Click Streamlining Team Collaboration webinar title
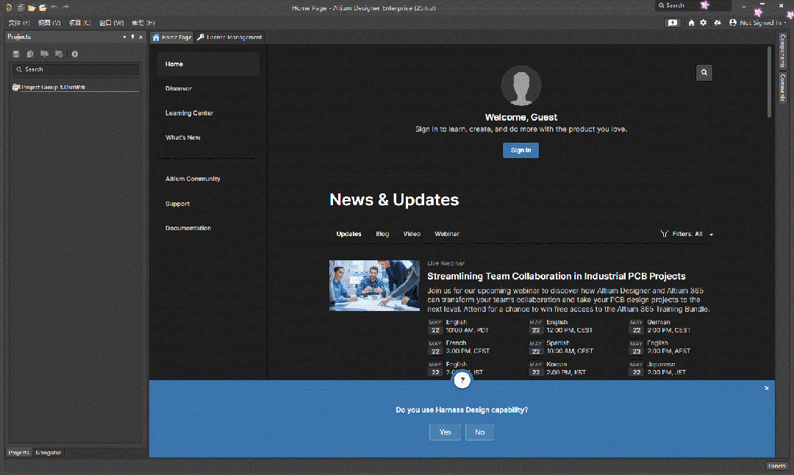 click(556, 276)
